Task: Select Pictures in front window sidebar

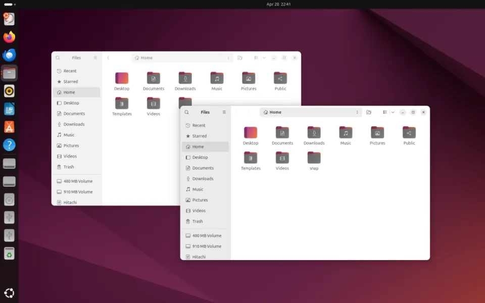Action: pos(206,200)
